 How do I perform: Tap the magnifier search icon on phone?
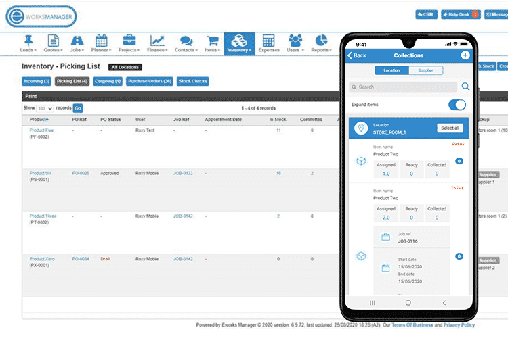point(465,87)
